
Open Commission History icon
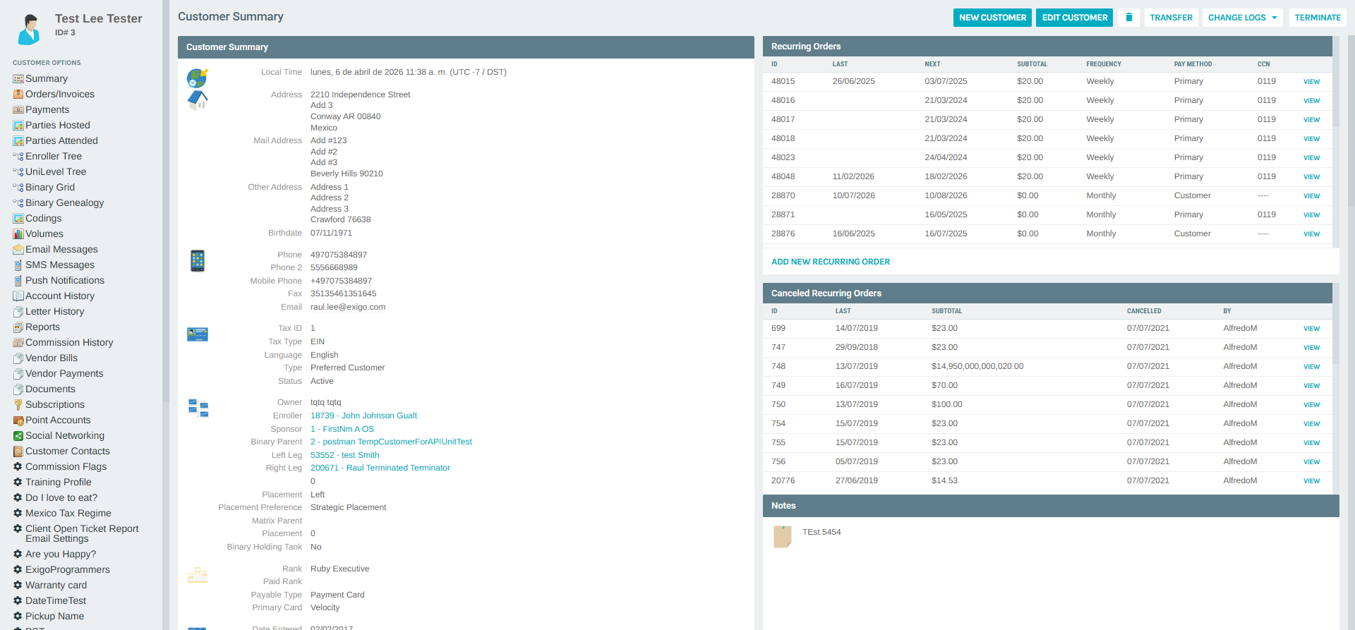click(18, 343)
